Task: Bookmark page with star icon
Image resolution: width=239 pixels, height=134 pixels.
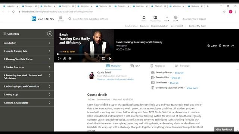Action: tap(224, 12)
